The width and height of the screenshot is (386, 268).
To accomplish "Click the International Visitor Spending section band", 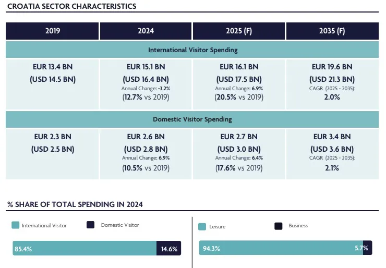I will (x=192, y=50).
